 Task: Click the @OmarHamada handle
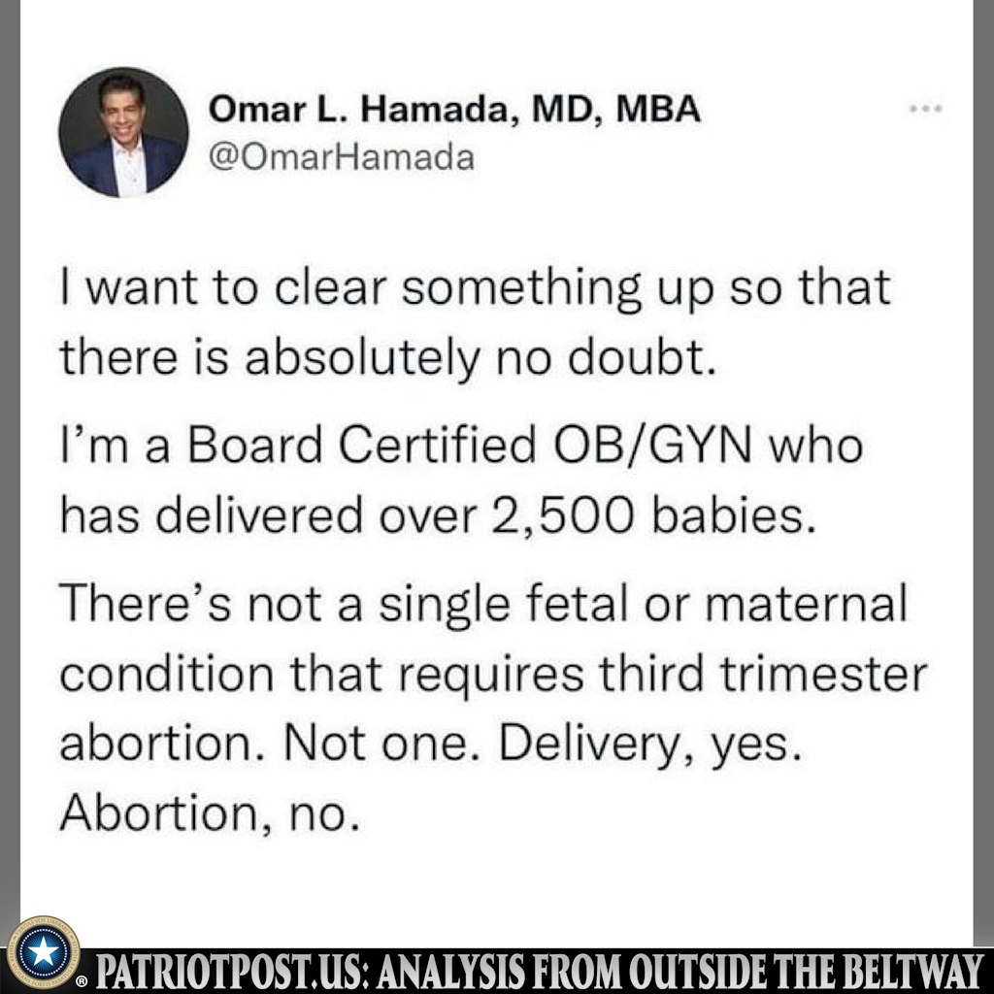point(342,156)
